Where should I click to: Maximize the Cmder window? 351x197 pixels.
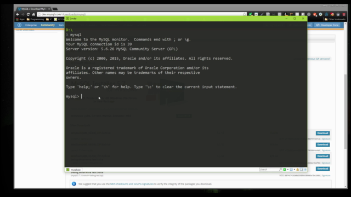coord(295,19)
